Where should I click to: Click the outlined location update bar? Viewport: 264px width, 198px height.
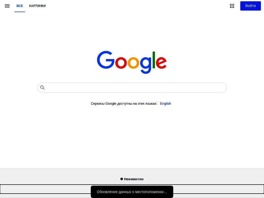(x=132, y=189)
